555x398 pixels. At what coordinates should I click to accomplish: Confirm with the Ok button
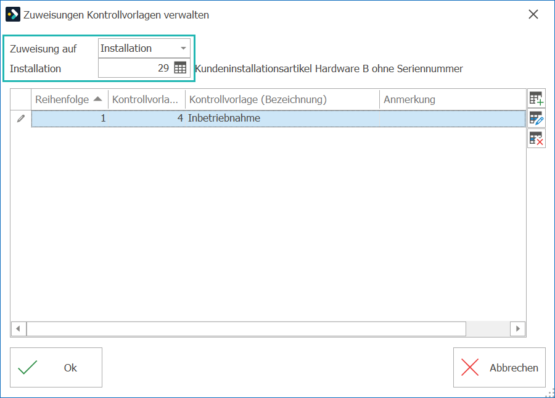(x=56, y=368)
